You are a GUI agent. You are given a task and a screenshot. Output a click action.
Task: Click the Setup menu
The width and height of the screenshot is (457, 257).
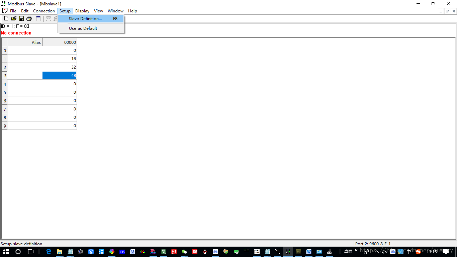65,11
